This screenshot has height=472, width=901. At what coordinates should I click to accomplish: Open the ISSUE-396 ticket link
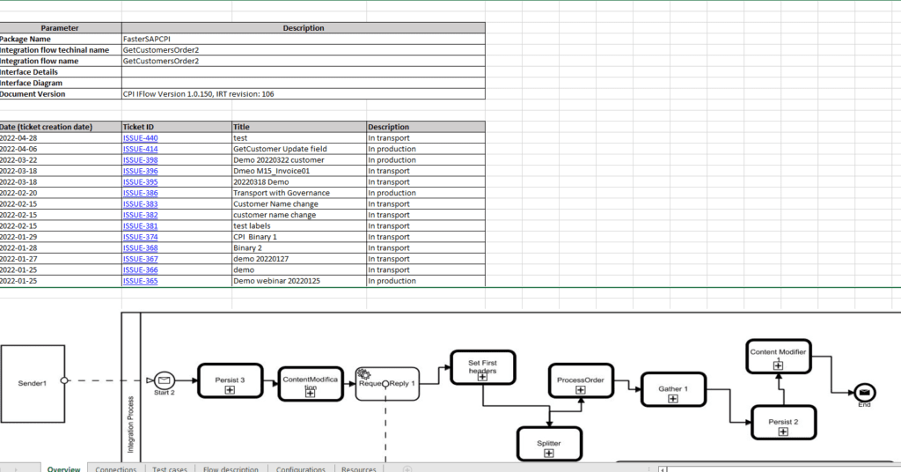140,171
